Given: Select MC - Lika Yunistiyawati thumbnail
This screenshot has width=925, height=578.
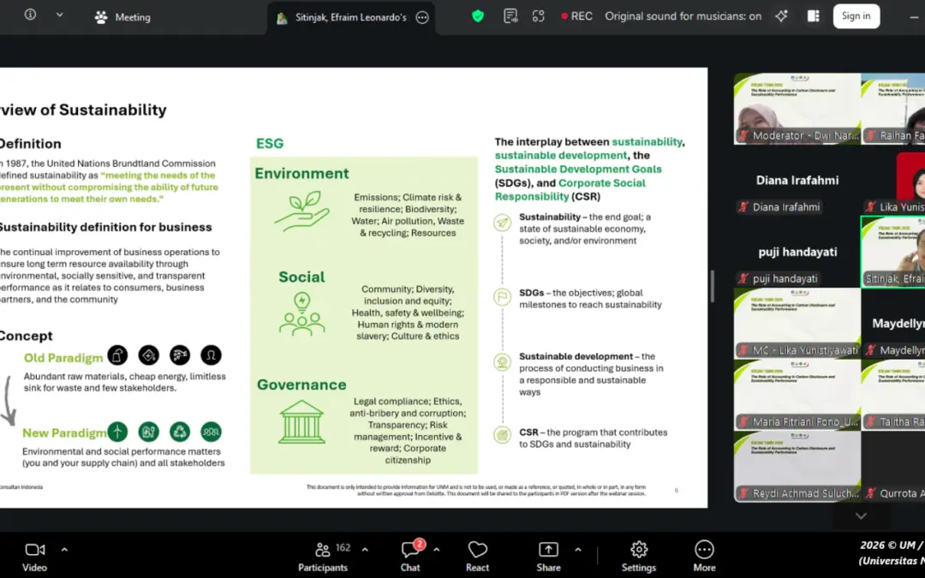Looking at the screenshot, I should point(797,323).
